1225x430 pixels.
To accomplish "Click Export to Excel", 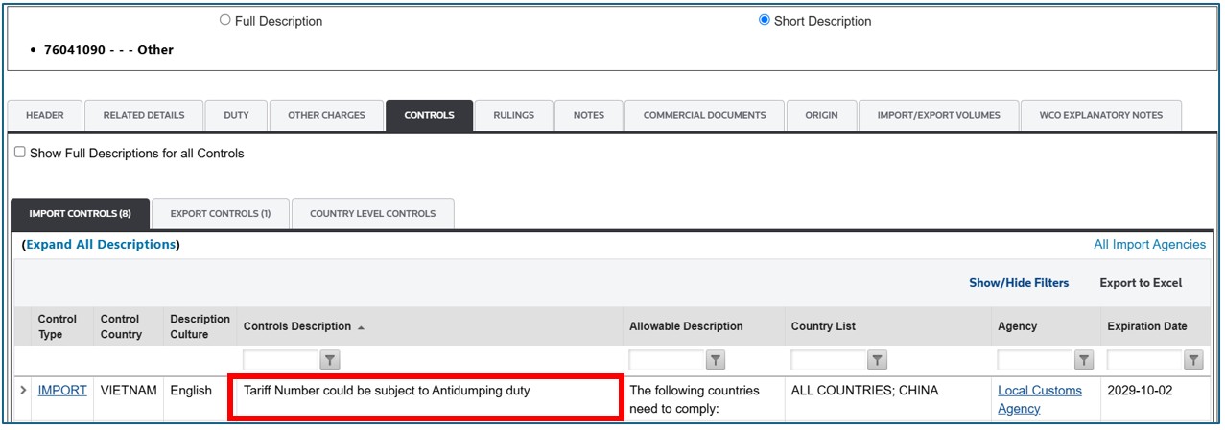I will click(1141, 283).
